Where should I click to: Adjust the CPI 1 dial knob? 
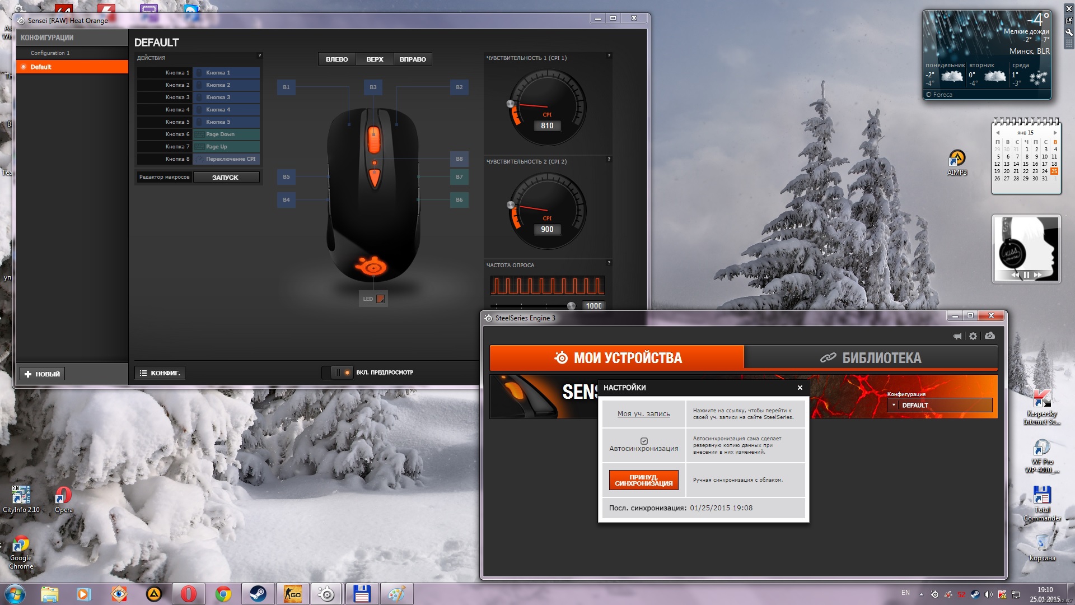(510, 104)
